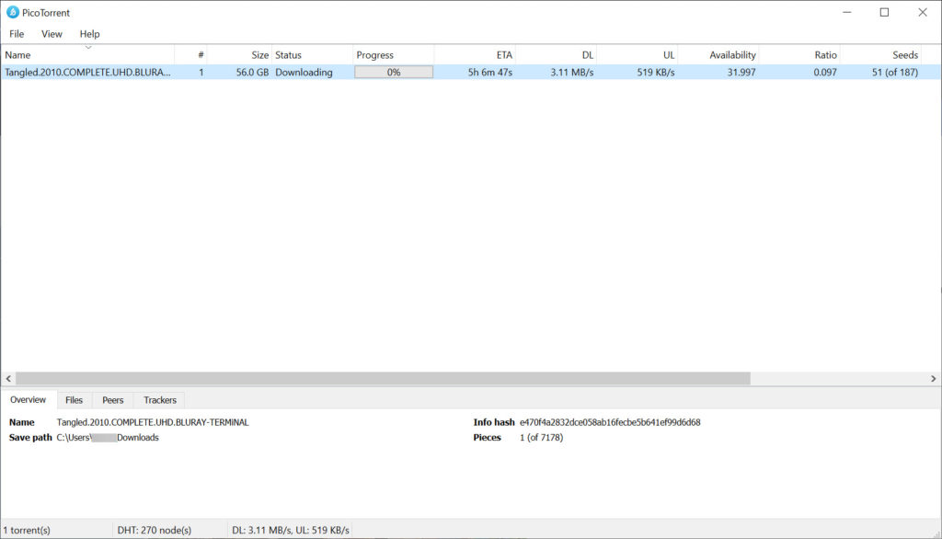Click the 1 torrent(s) status bar entry
The width and height of the screenshot is (942, 539).
(27, 530)
